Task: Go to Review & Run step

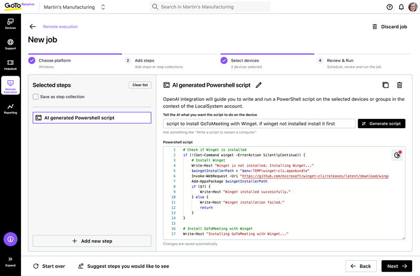Action: click(x=340, y=60)
